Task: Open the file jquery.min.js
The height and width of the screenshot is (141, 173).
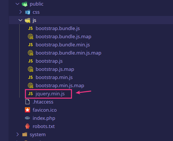Action: click(x=50, y=94)
